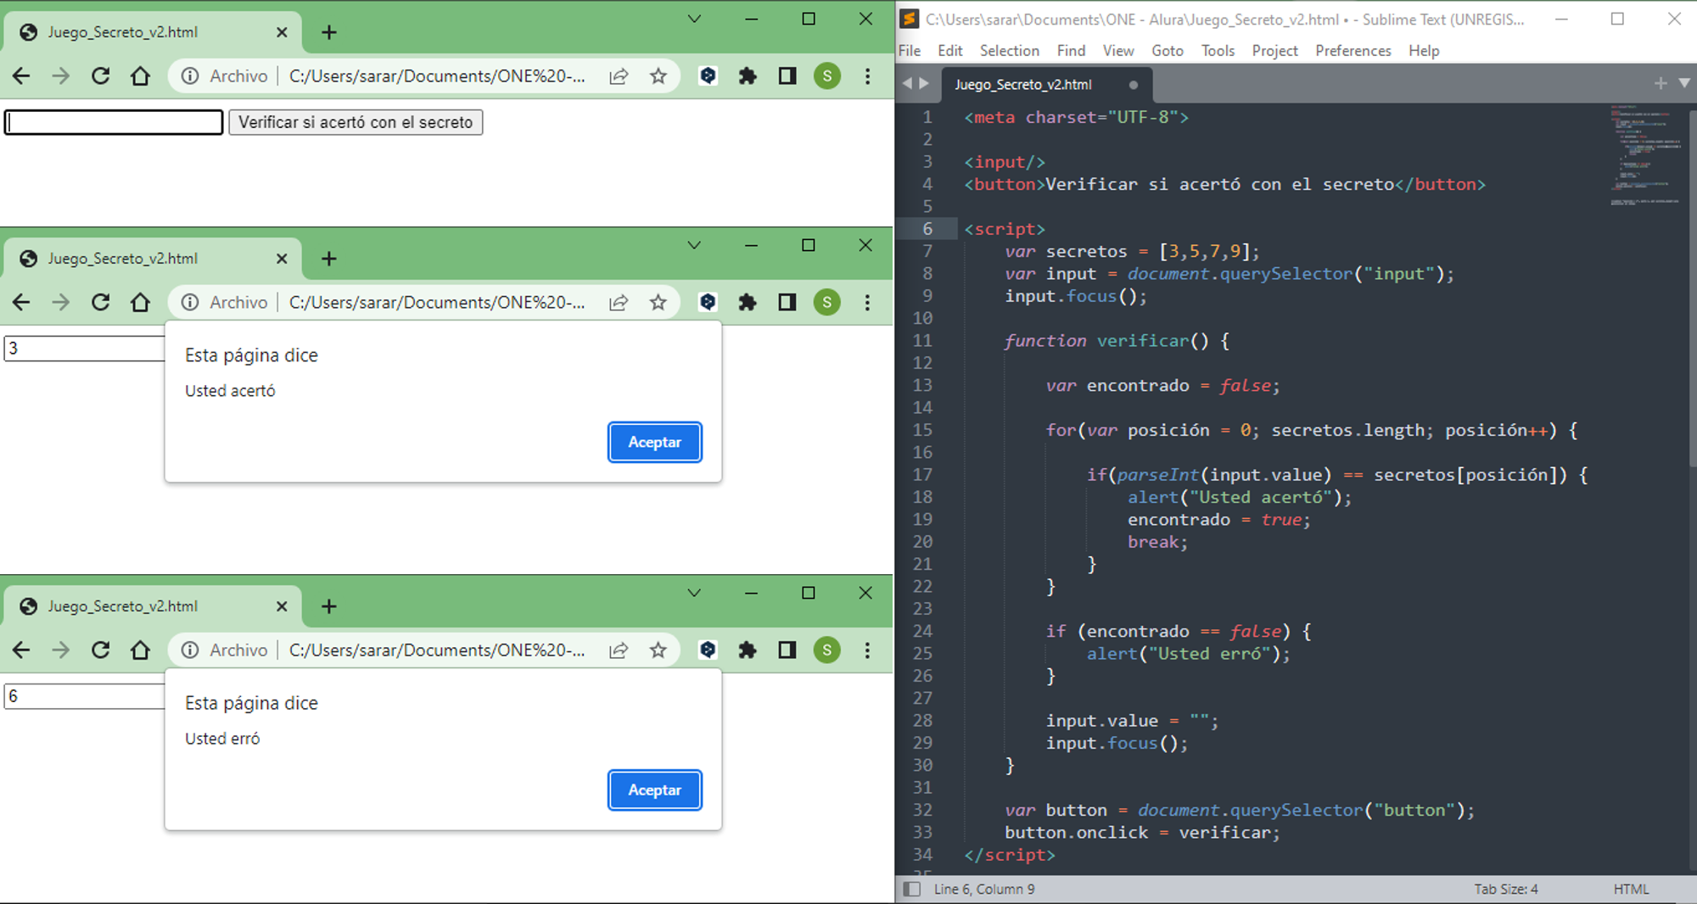Open Chrome three-dot menu in bottom browser
This screenshot has width=1697, height=904.
coord(867,650)
